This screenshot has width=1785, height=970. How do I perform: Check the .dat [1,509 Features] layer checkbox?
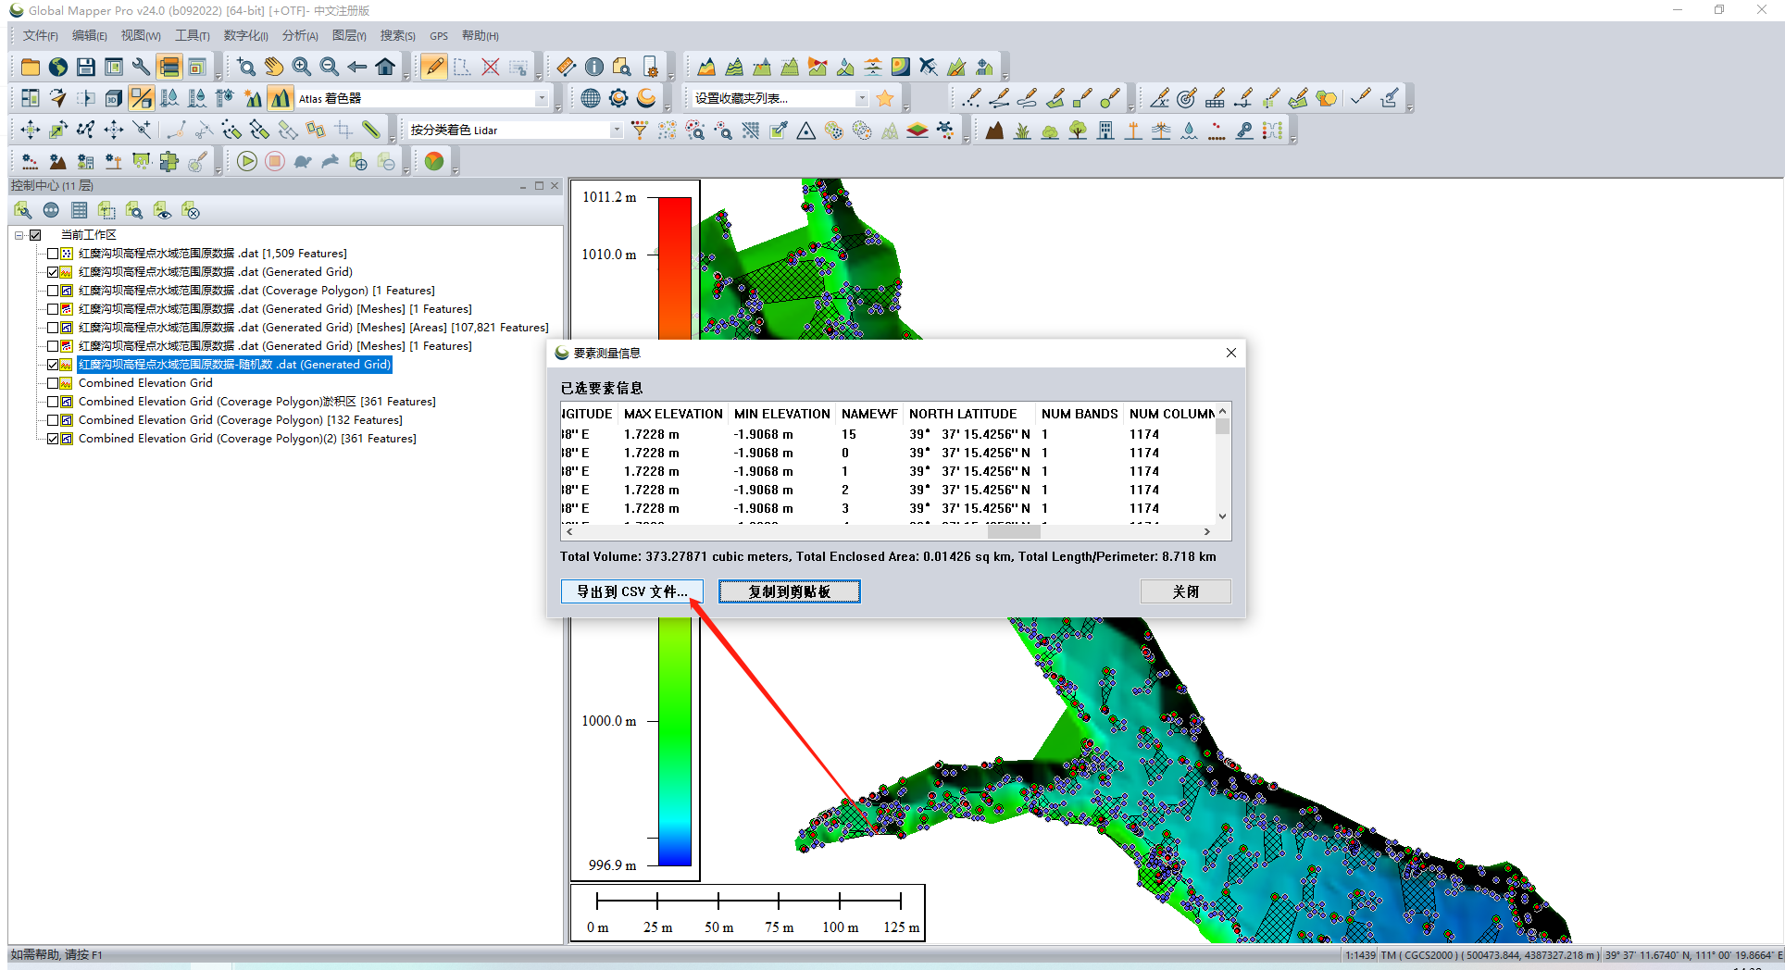(53, 254)
